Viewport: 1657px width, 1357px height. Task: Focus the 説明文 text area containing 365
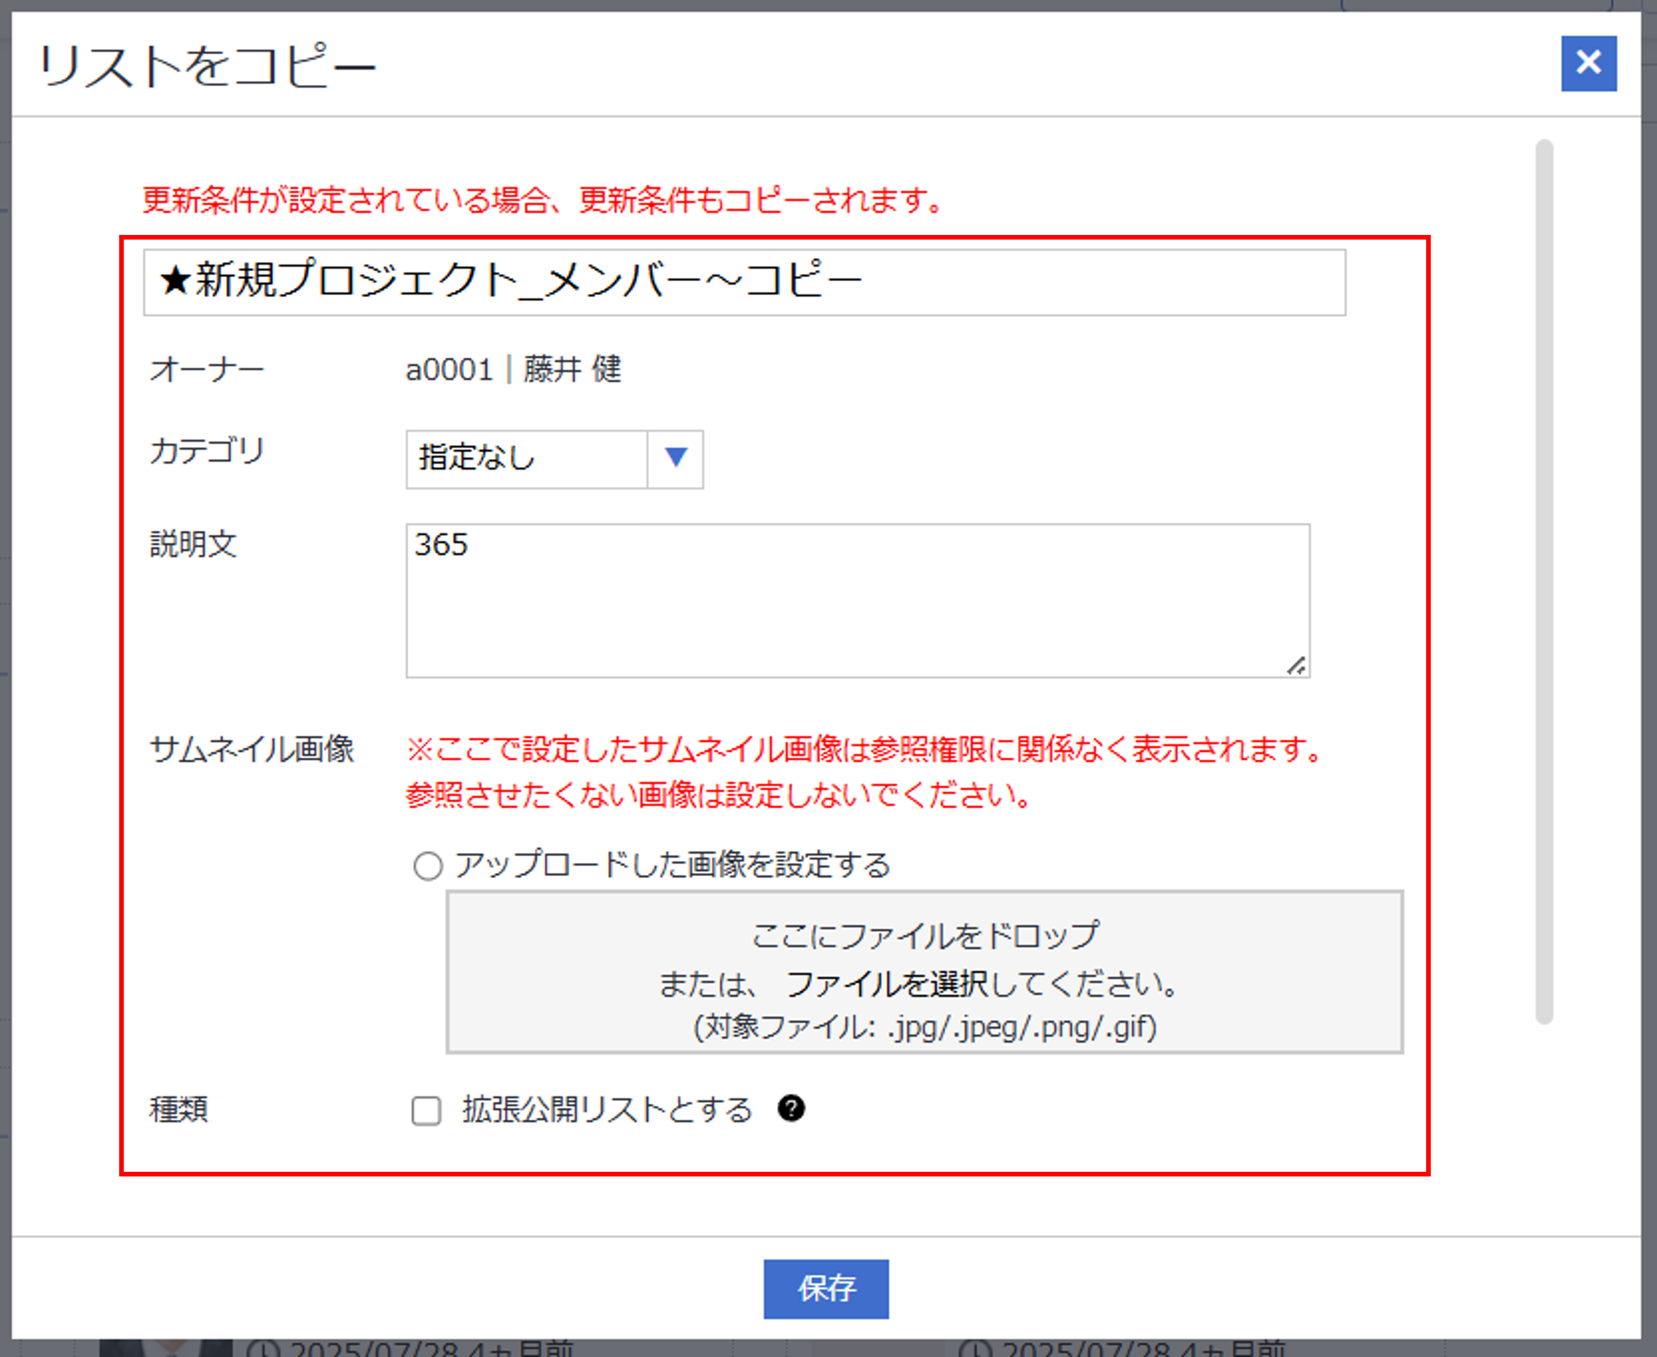coord(857,600)
